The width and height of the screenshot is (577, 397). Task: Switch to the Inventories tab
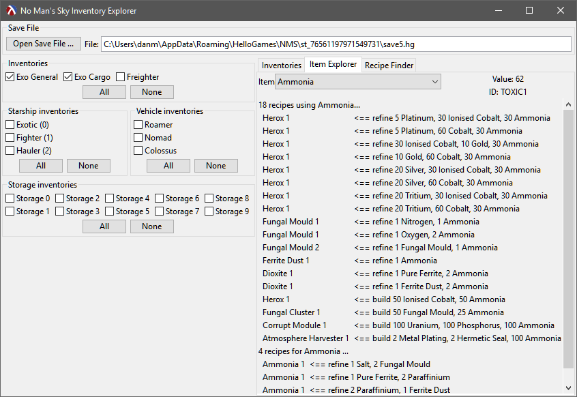(281, 65)
